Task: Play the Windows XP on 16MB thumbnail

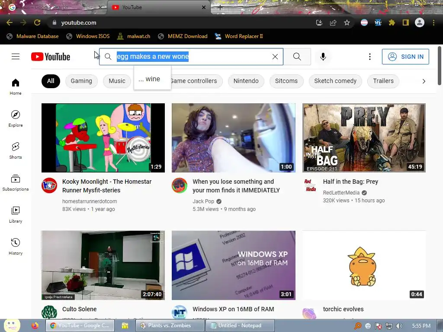Action: point(233,265)
